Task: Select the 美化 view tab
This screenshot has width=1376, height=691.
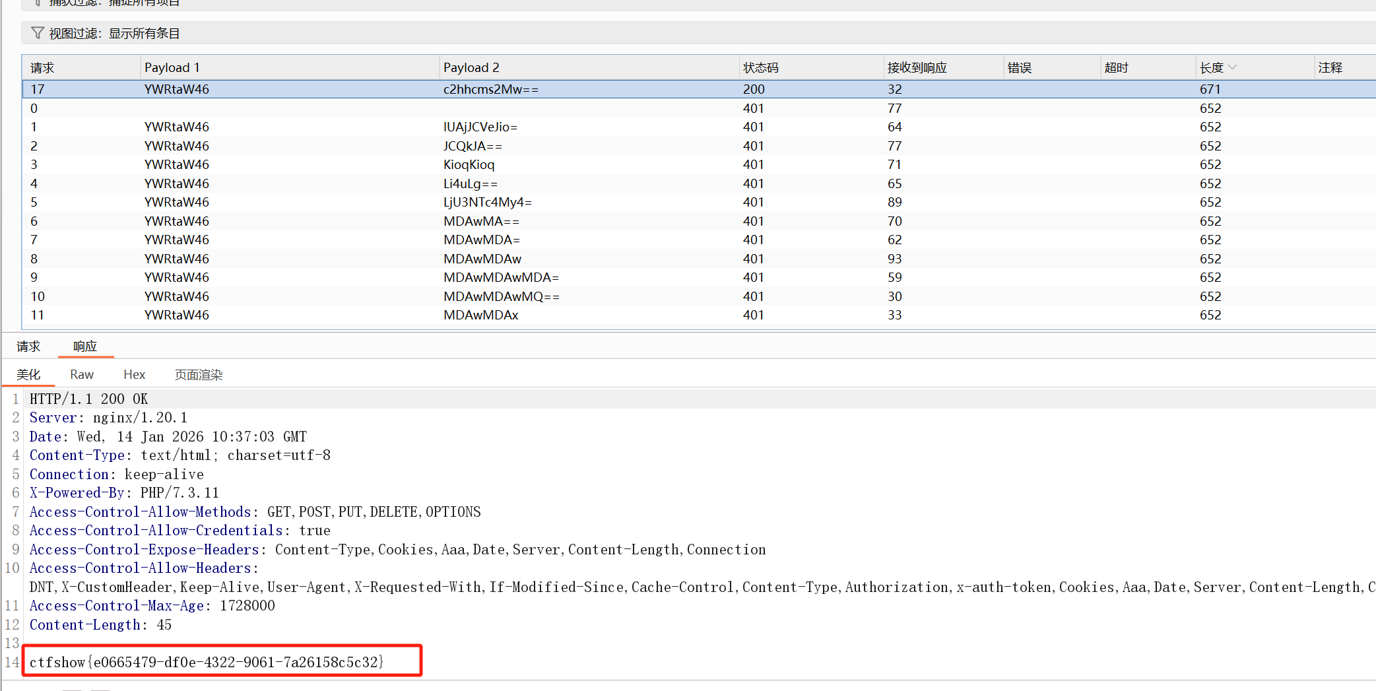Action: click(x=28, y=375)
